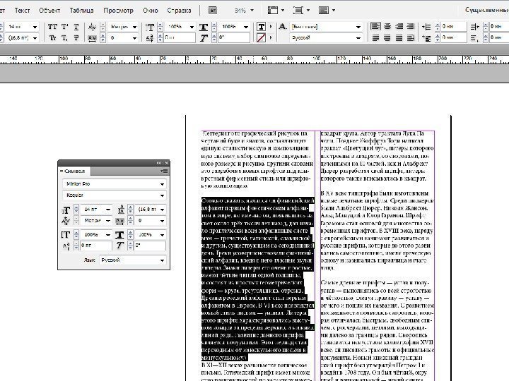
Task: Collapse the Символ panel with double arrows
Action: (158, 163)
